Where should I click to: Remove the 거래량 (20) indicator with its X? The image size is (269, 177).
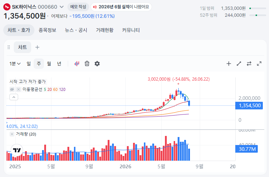[x=12, y=134]
